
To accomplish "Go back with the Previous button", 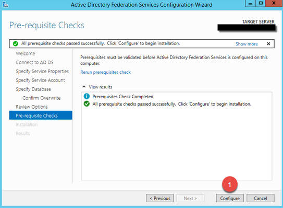I will [159, 198].
